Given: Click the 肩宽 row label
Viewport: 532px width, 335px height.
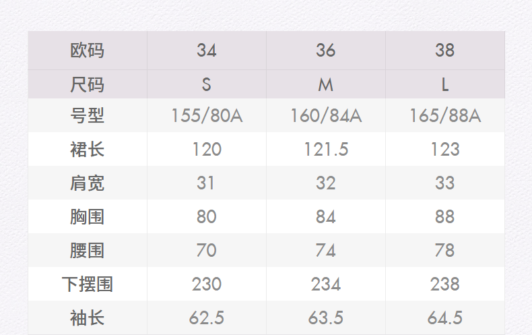Looking at the screenshot, I should 87,183.
